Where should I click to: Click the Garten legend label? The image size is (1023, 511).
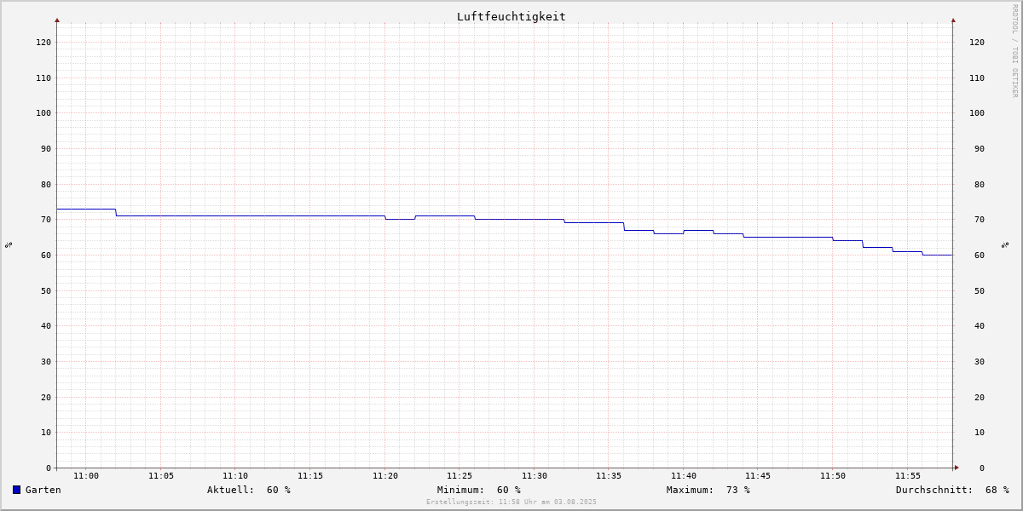click(43, 490)
